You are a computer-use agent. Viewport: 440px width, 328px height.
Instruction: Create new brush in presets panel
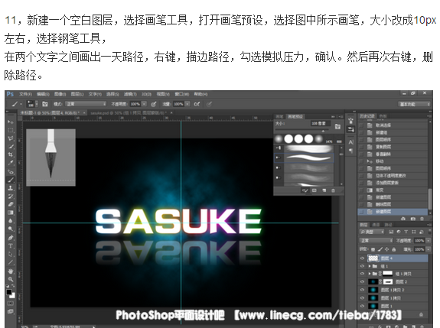(324, 190)
